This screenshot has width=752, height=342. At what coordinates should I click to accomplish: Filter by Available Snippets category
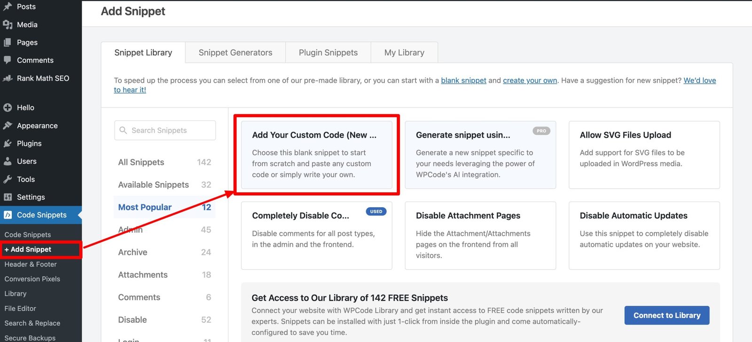(x=164, y=185)
